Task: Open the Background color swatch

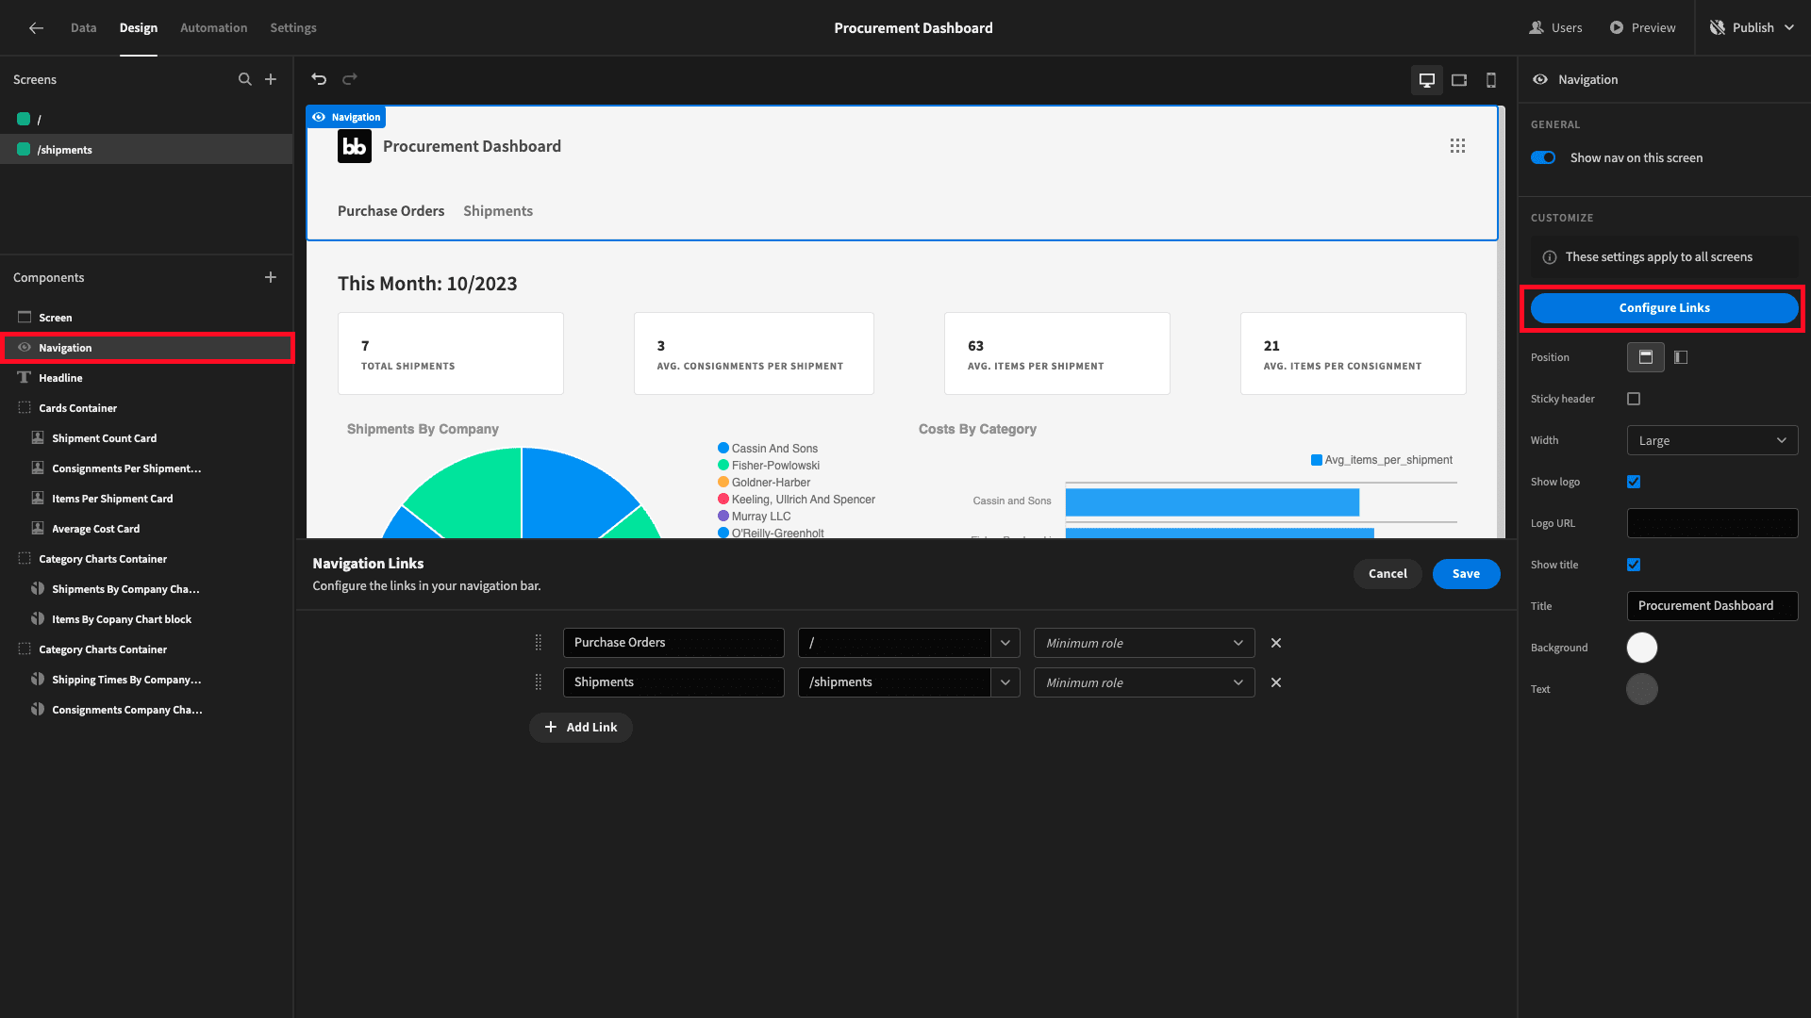Action: [1642, 648]
